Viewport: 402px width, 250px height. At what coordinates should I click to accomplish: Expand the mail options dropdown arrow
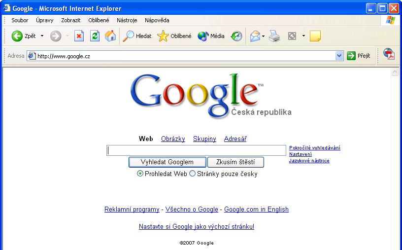263,36
